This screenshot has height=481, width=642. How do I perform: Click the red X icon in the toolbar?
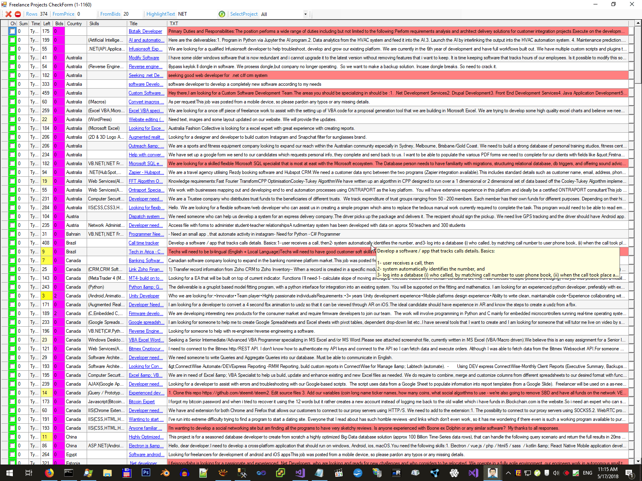[x=8, y=14]
